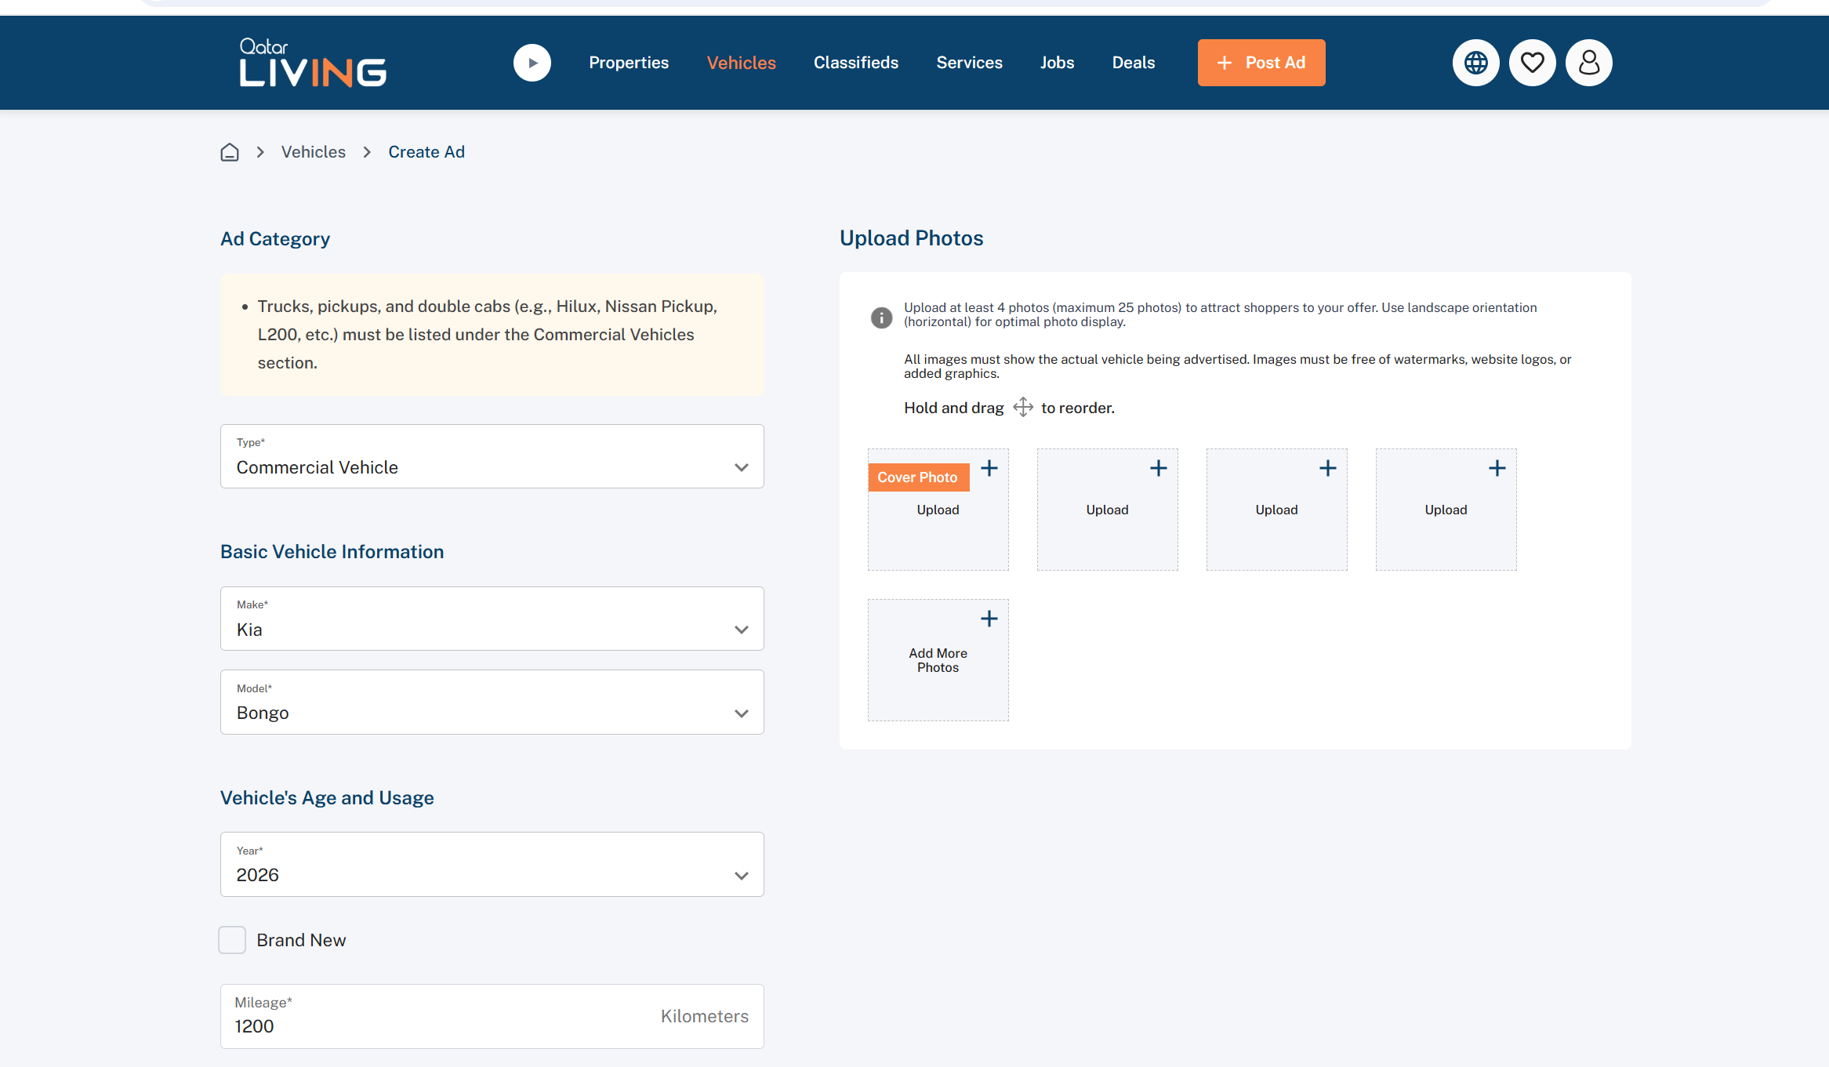Viewport: 1829px width, 1067px height.
Task: Open the language globe icon
Action: point(1475,63)
